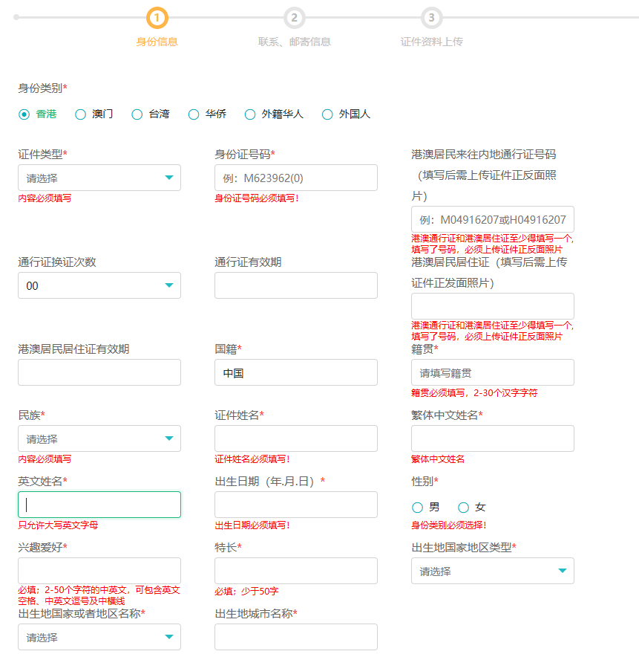Viewport: 639px width, 654px height.
Task: Select the 香港 identity category radio button
Action: 23,114
